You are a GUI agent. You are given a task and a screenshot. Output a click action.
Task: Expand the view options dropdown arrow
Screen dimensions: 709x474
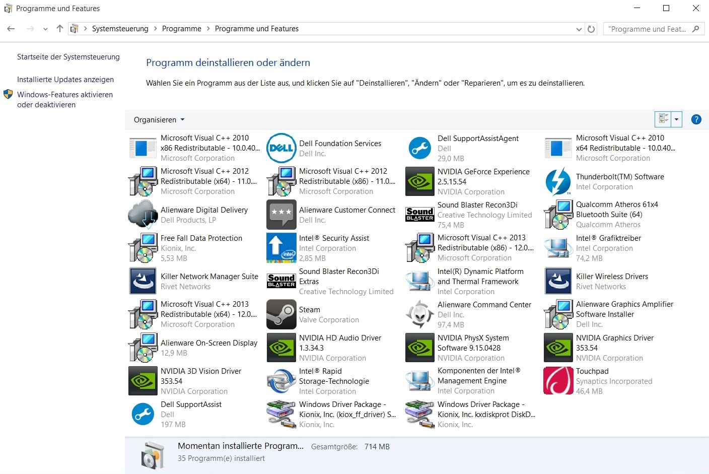click(x=676, y=119)
